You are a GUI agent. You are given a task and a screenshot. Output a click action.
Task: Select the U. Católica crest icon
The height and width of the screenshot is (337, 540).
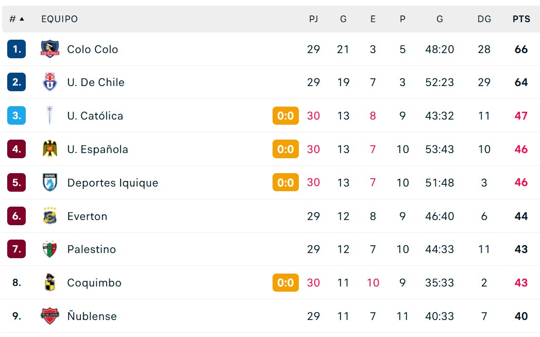(50, 115)
